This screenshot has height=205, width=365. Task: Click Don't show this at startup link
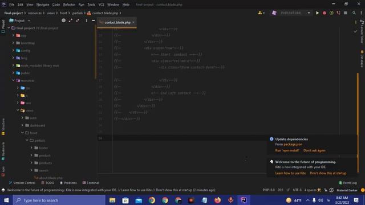pyautogui.click(x=328, y=173)
